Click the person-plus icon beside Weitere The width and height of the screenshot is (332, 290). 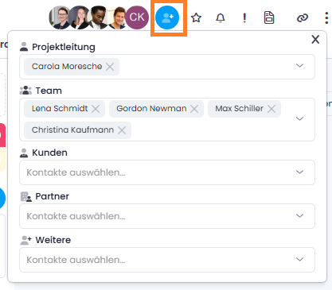pos(26,240)
